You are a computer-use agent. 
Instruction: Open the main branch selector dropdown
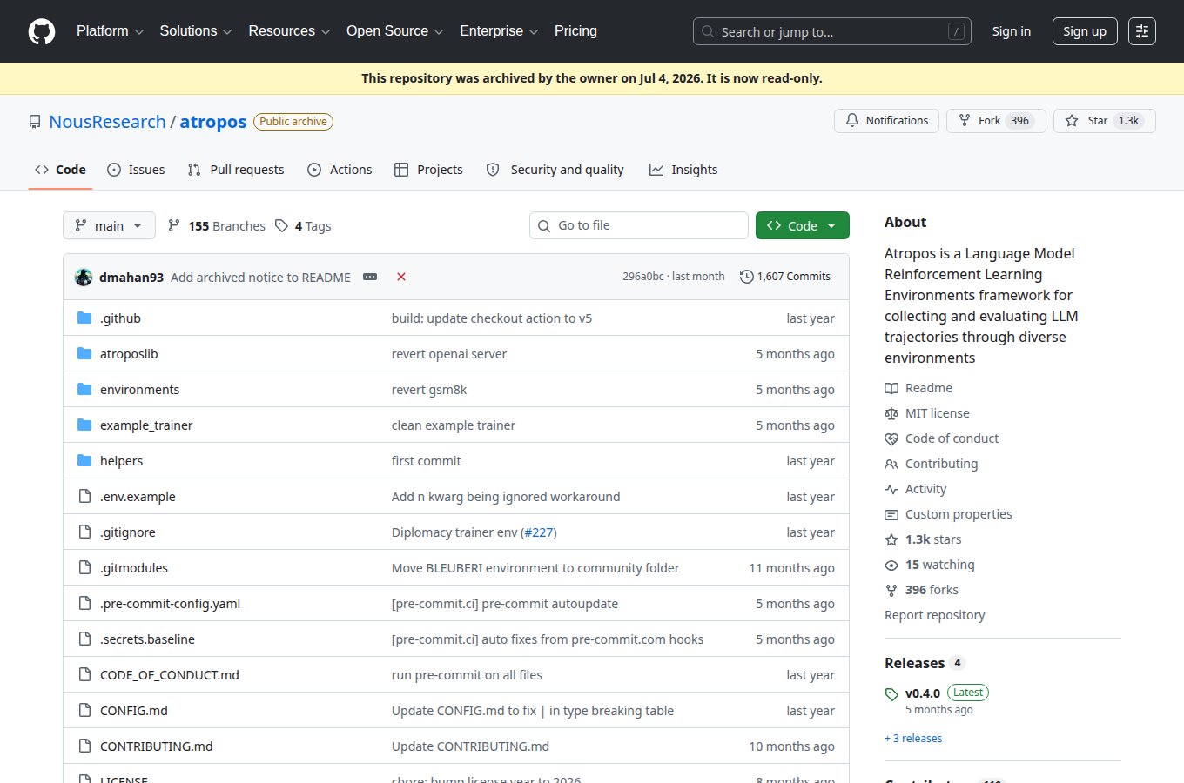(x=109, y=225)
